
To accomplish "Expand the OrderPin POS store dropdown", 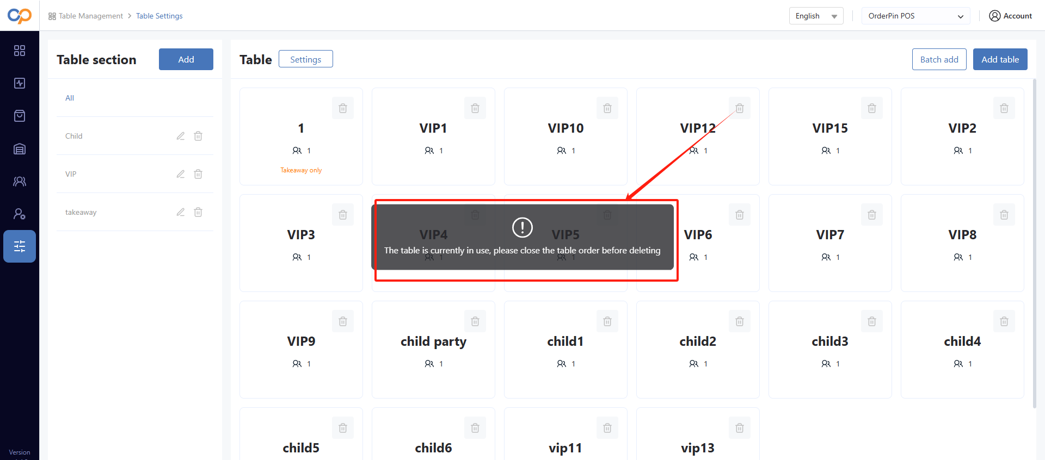I will click(x=916, y=16).
